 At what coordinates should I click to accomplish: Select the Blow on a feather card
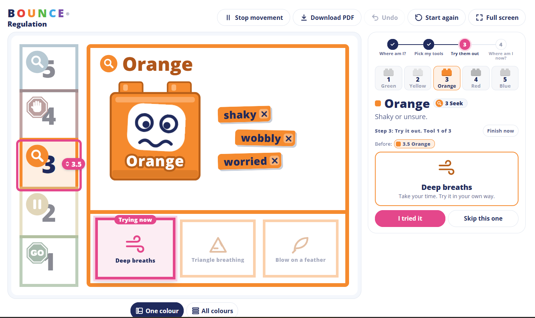pyautogui.click(x=301, y=248)
